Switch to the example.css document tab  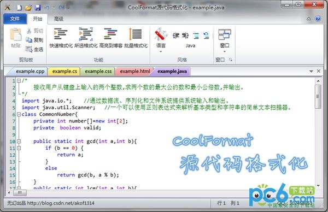(98, 71)
